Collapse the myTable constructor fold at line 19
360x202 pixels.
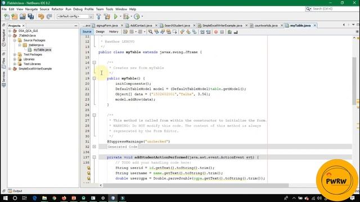coord(94,79)
